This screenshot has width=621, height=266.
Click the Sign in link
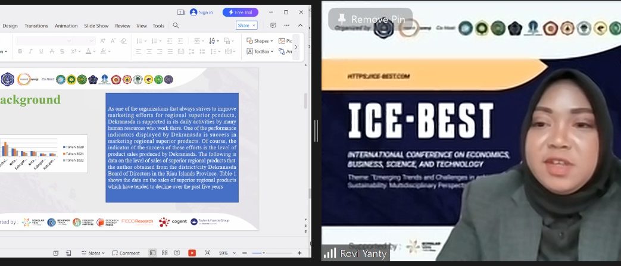click(205, 12)
